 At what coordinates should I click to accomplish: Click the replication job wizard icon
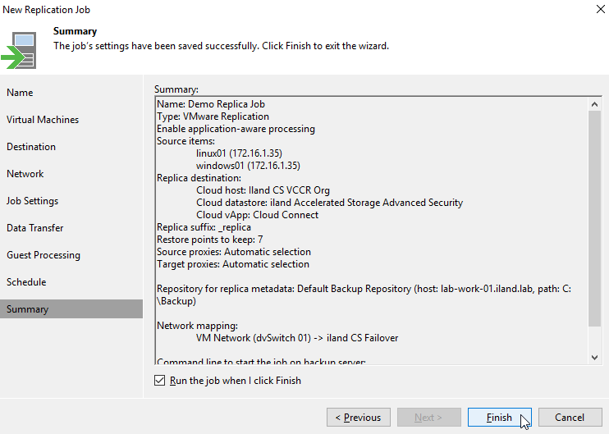coord(19,51)
